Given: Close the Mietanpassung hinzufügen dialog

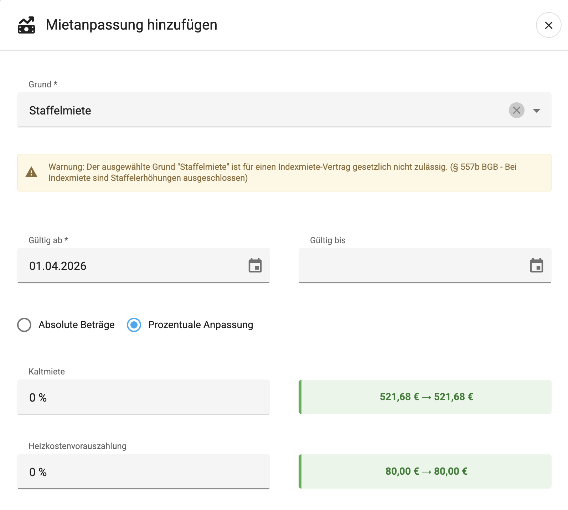Looking at the screenshot, I should pyautogui.click(x=548, y=25).
